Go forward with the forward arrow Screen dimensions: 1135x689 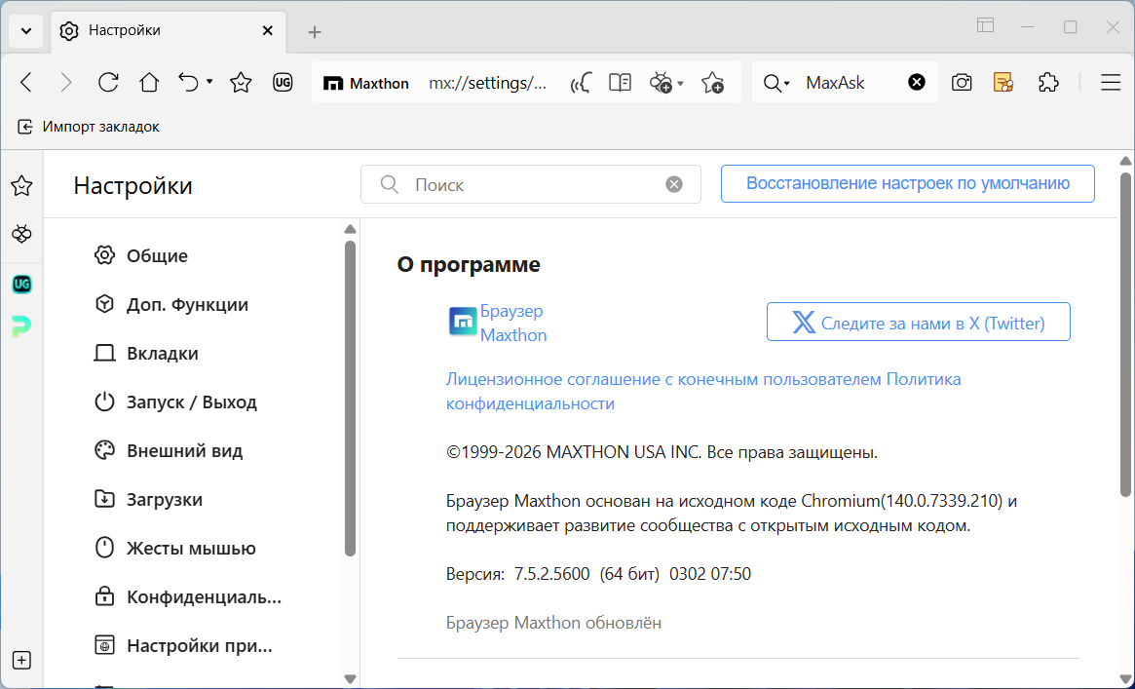click(66, 83)
